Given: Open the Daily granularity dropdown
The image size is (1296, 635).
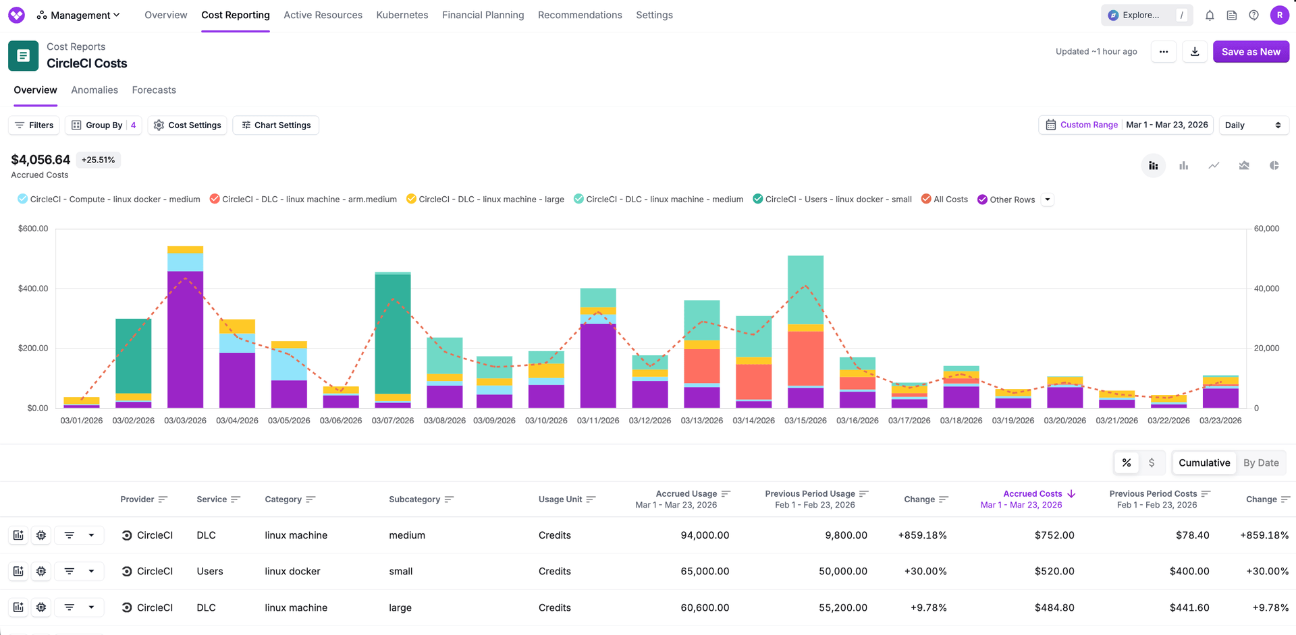Looking at the screenshot, I should coord(1253,125).
